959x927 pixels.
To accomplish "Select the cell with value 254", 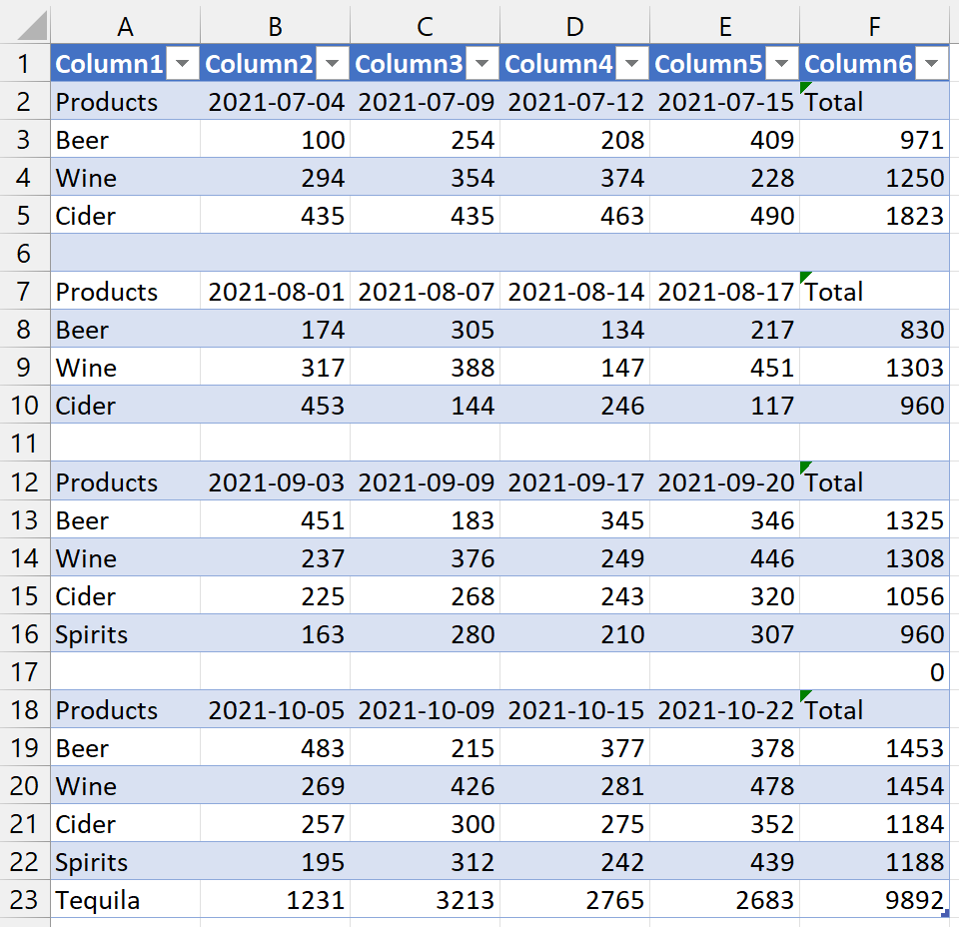I will 426,140.
